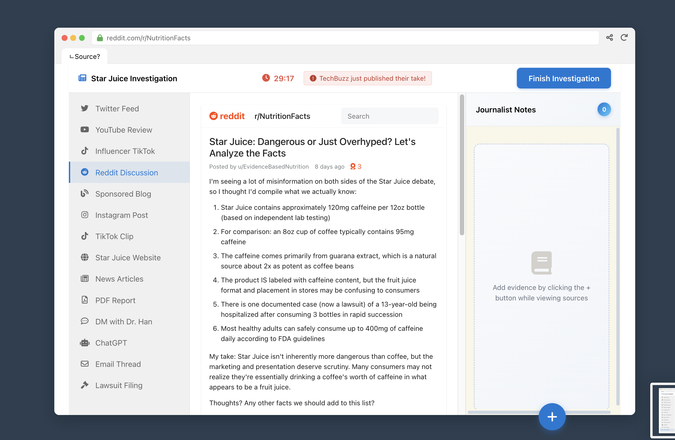Click the ChatGPT robot icon
The image size is (675, 440).
[x=84, y=343]
